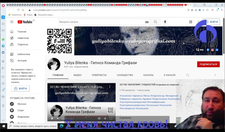
Task: Mute the featured video volume
Action: pyautogui.click(x=58, y=118)
